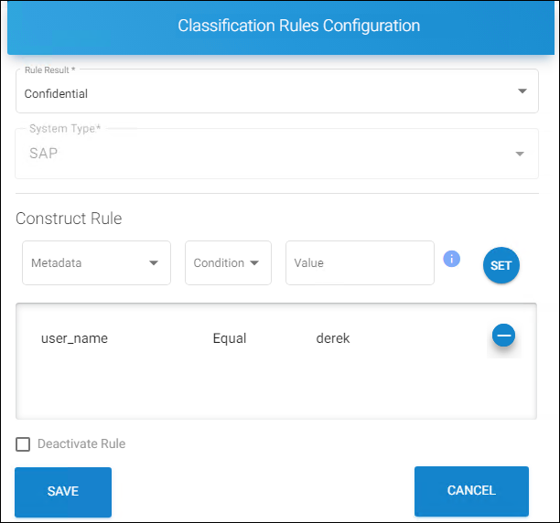The height and width of the screenshot is (523, 560).
Task: Remove the user_name rule with minus icon
Action: 503,336
